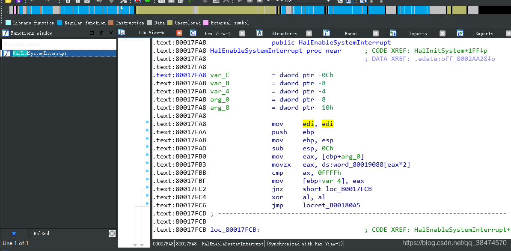Screen dimensions: 511x251
Task: Clear the HalEnd search text
Action: click(x=112, y=233)
